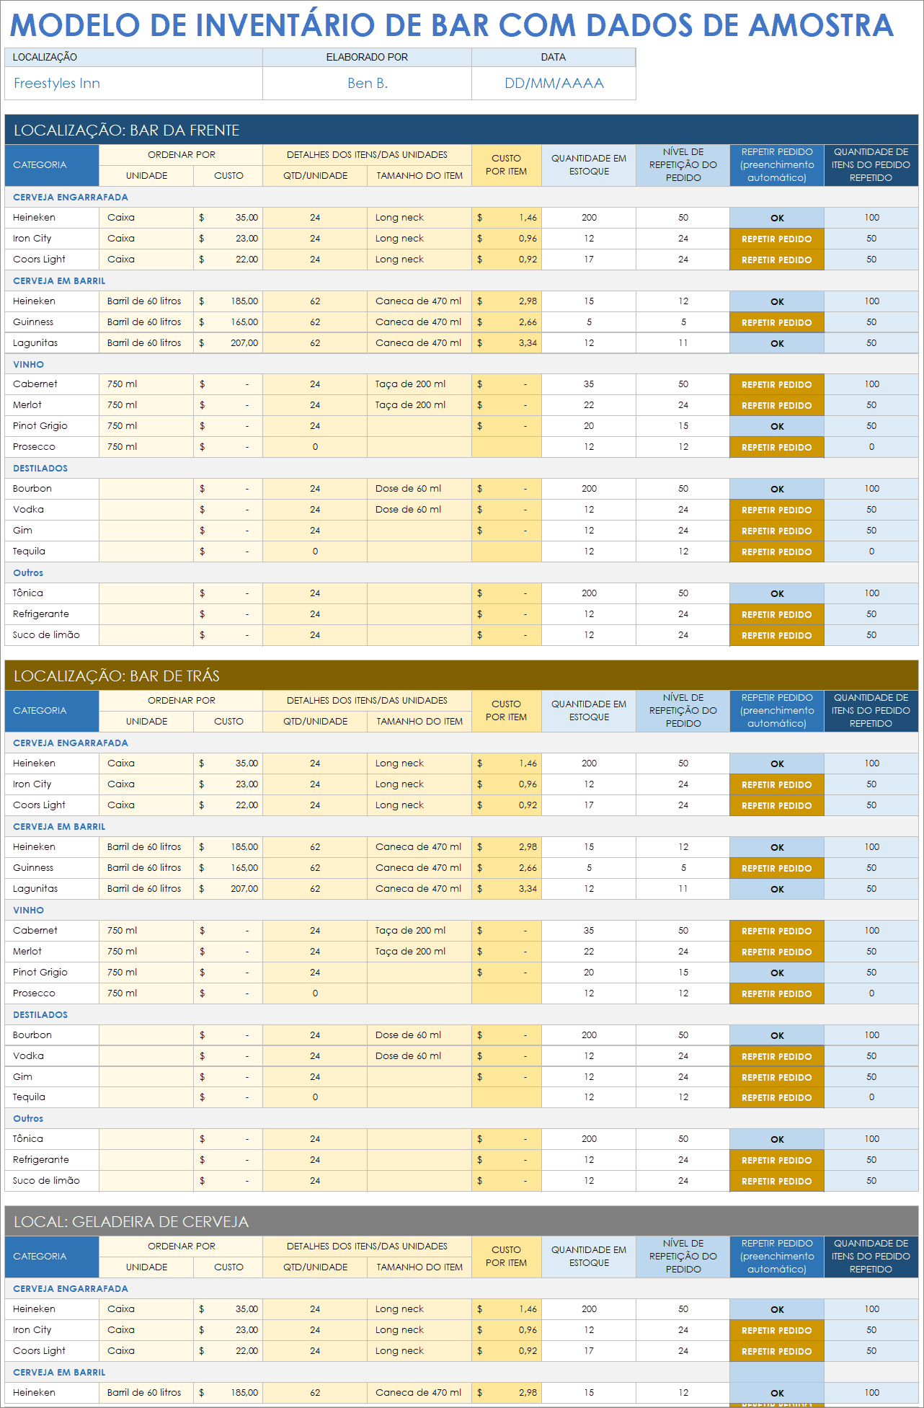Click Gim REPETIR PEDIDO cell in Bar de Trás
This screenshot has height=1408, width=924.
click(777, 1077)
